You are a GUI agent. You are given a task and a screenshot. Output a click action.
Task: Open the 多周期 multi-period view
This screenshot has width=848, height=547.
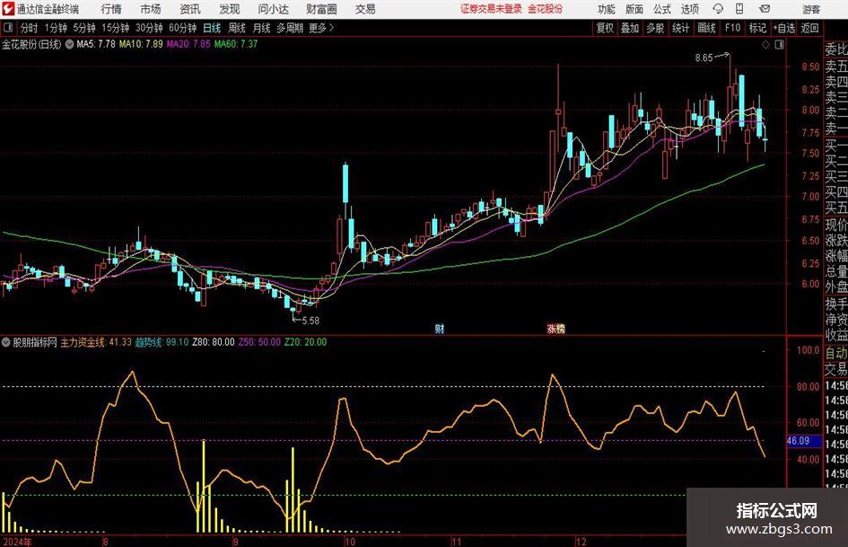(290, 28)
